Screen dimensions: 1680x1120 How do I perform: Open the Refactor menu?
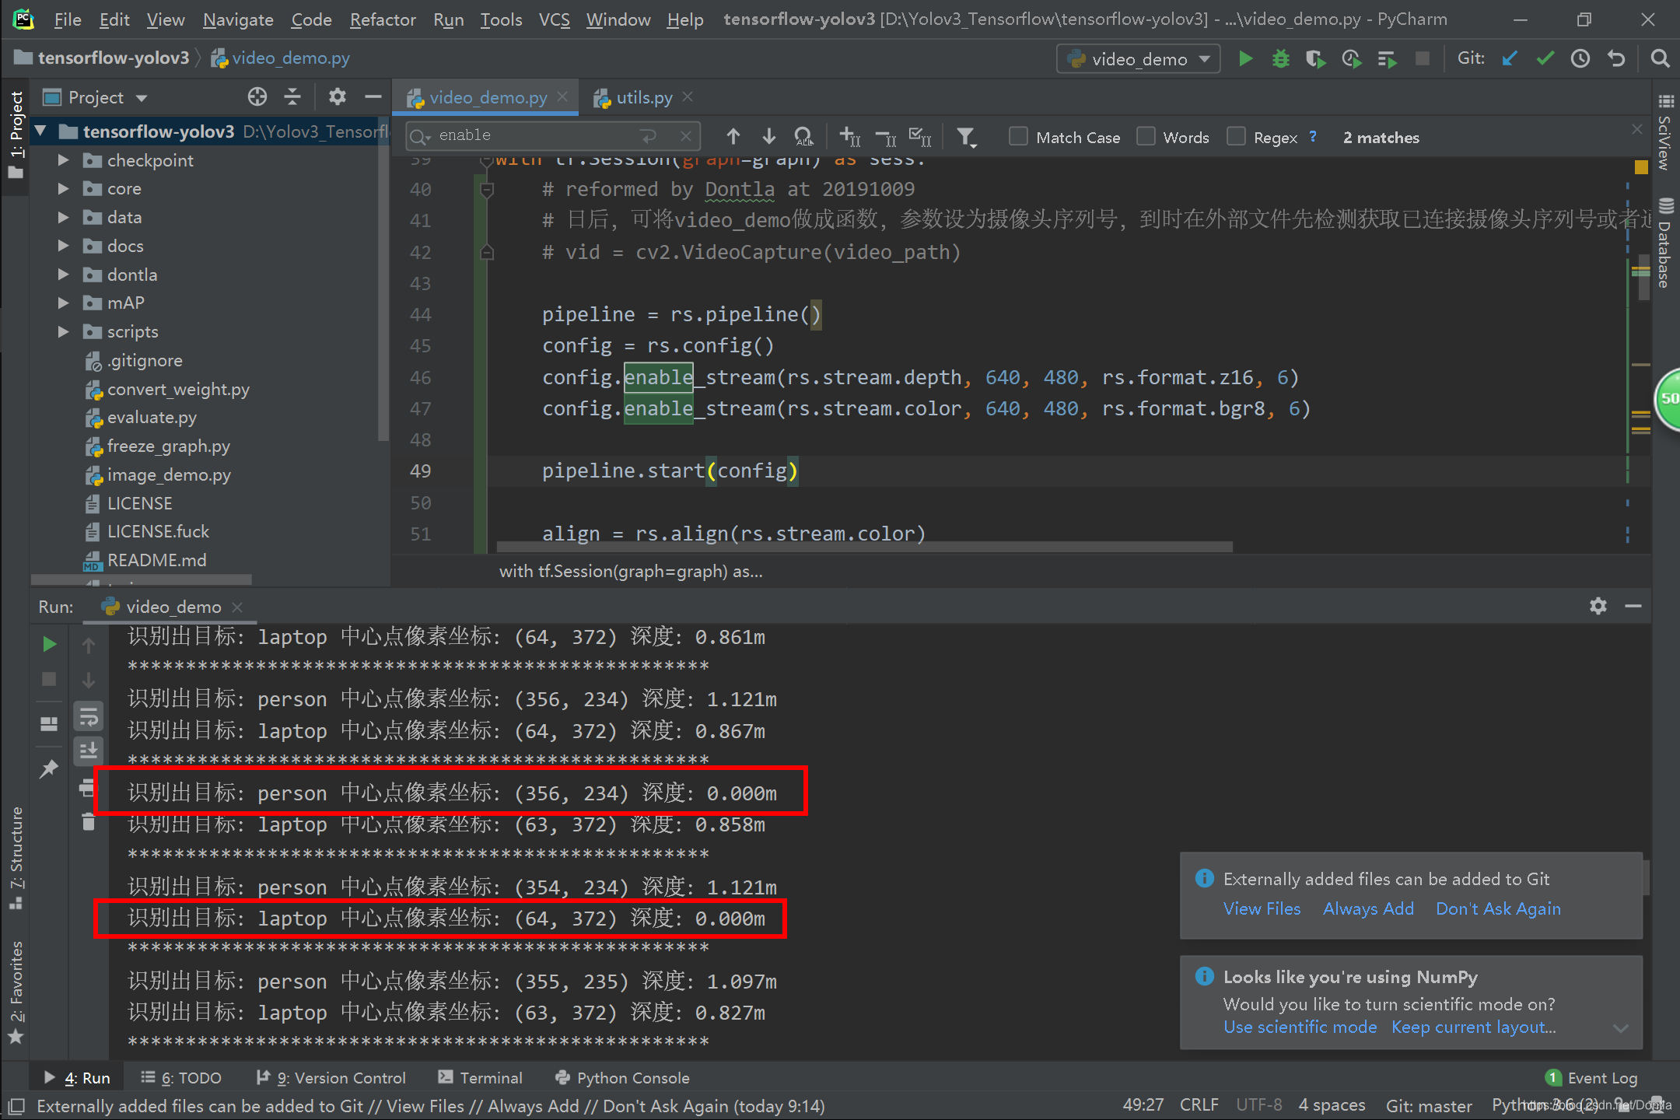(x=382, y=19)
